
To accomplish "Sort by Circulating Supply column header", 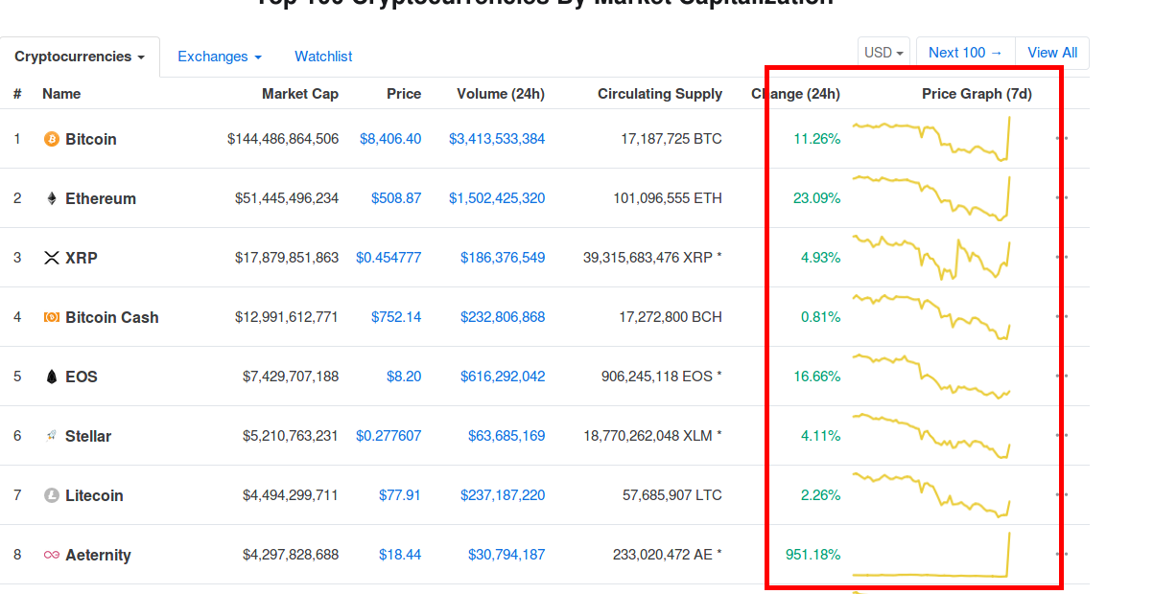I will (x=660, y=94).
